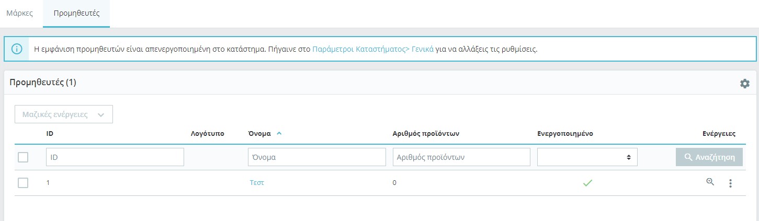
Task: Expand the Μαζικές ενέργειες dropdown
Action: pyautogui.click(x=64, y=114)
